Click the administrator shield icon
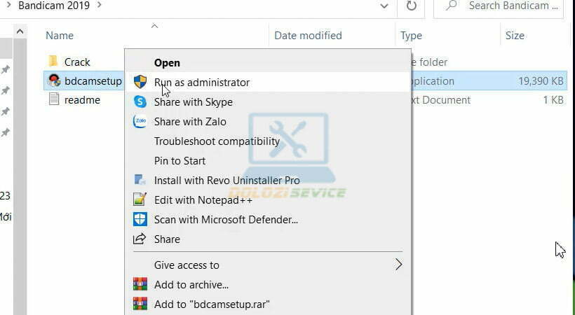This screenshot has height=315, width=575. [140, 82]
